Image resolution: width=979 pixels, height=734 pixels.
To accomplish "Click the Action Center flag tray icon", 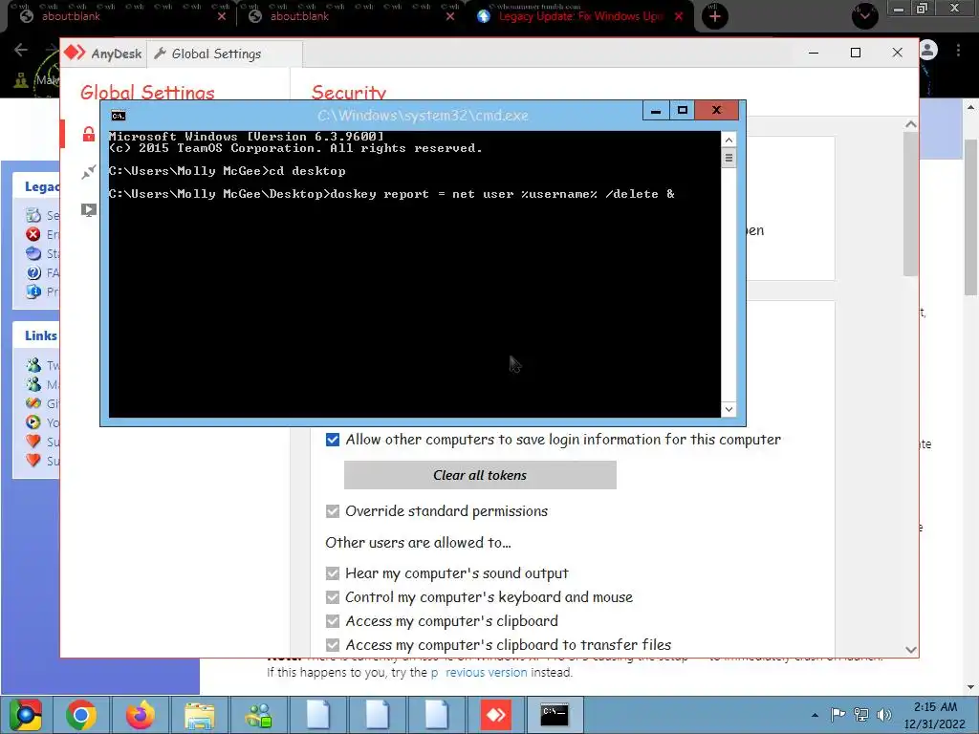I will point(838,715).
